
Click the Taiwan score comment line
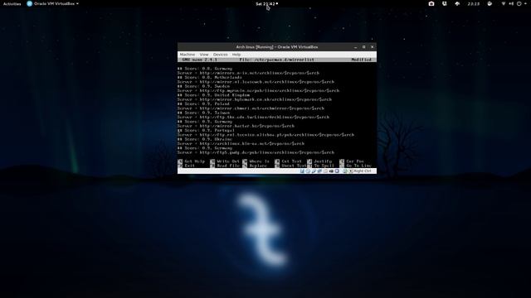coord(203,113)
